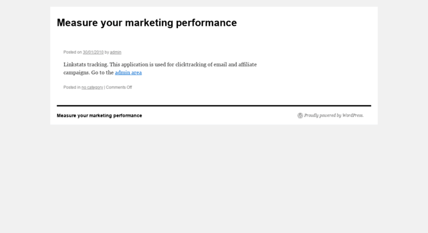428x233 pixels.
Task: Click the word 'campaigns.' in the post
Action: pos(77,73)
